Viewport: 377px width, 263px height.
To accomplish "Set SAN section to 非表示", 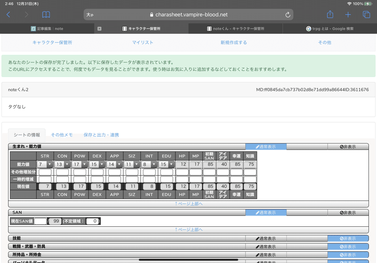I will pos(348,213).
